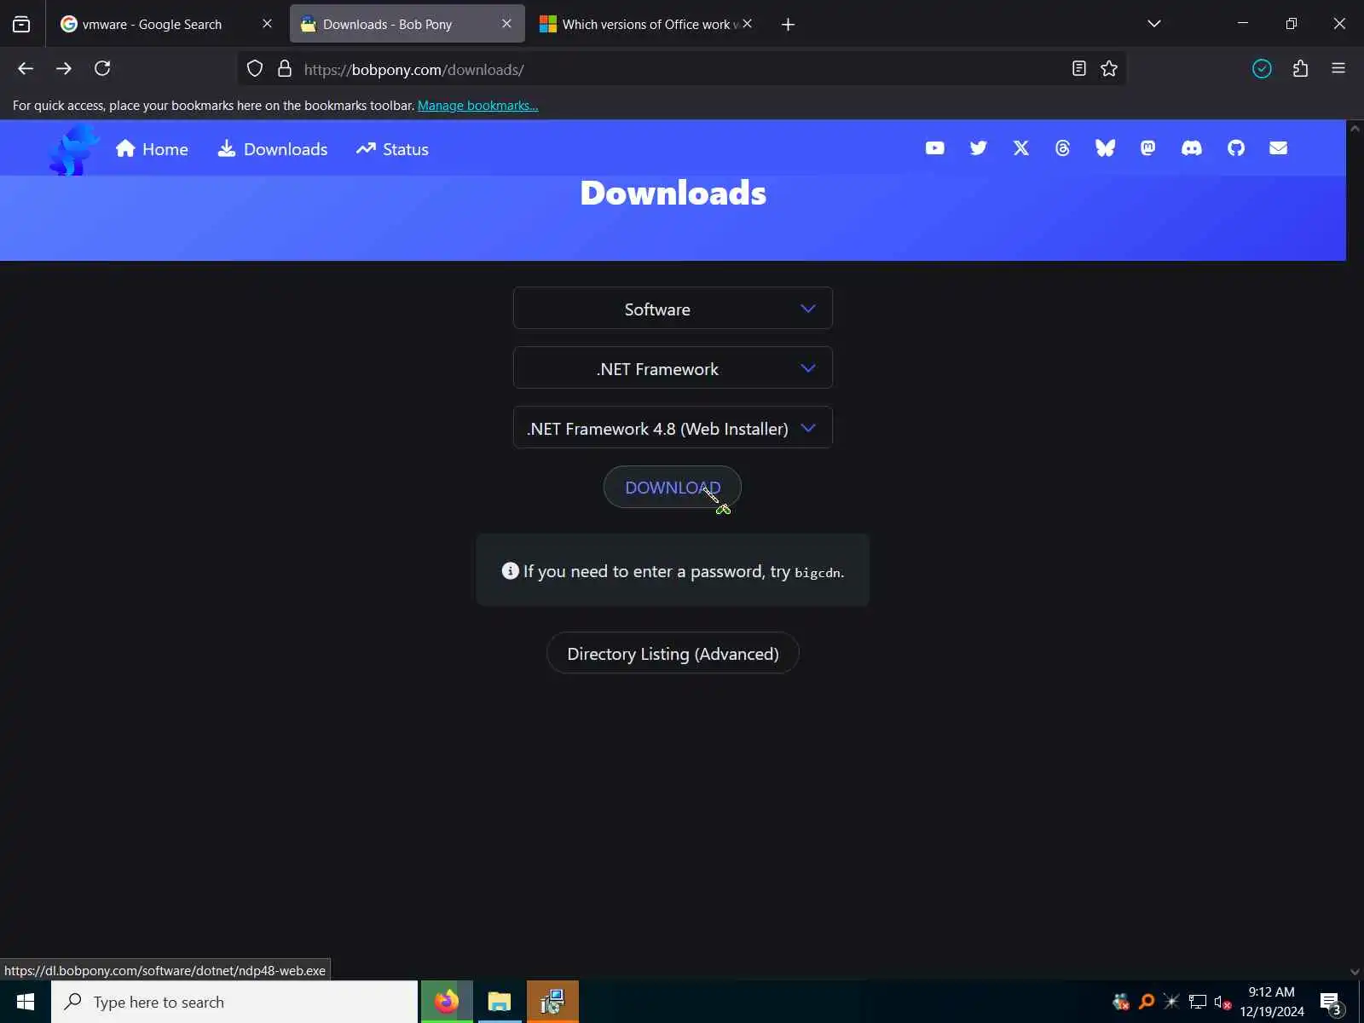Close the Downloads - Bob Pony tab
Viewport: 1364px width, 1023px height.
[x=506, y=24]
